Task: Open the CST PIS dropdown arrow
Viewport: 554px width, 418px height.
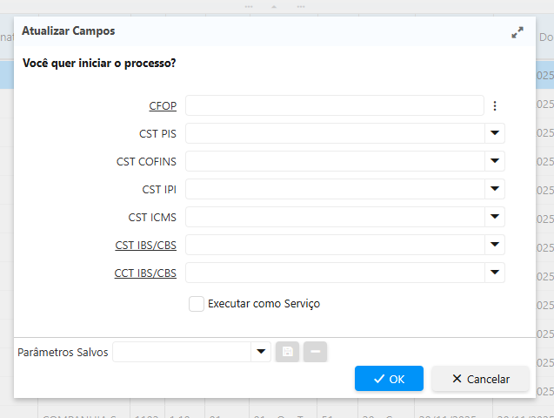Action: tap(495, 133)
